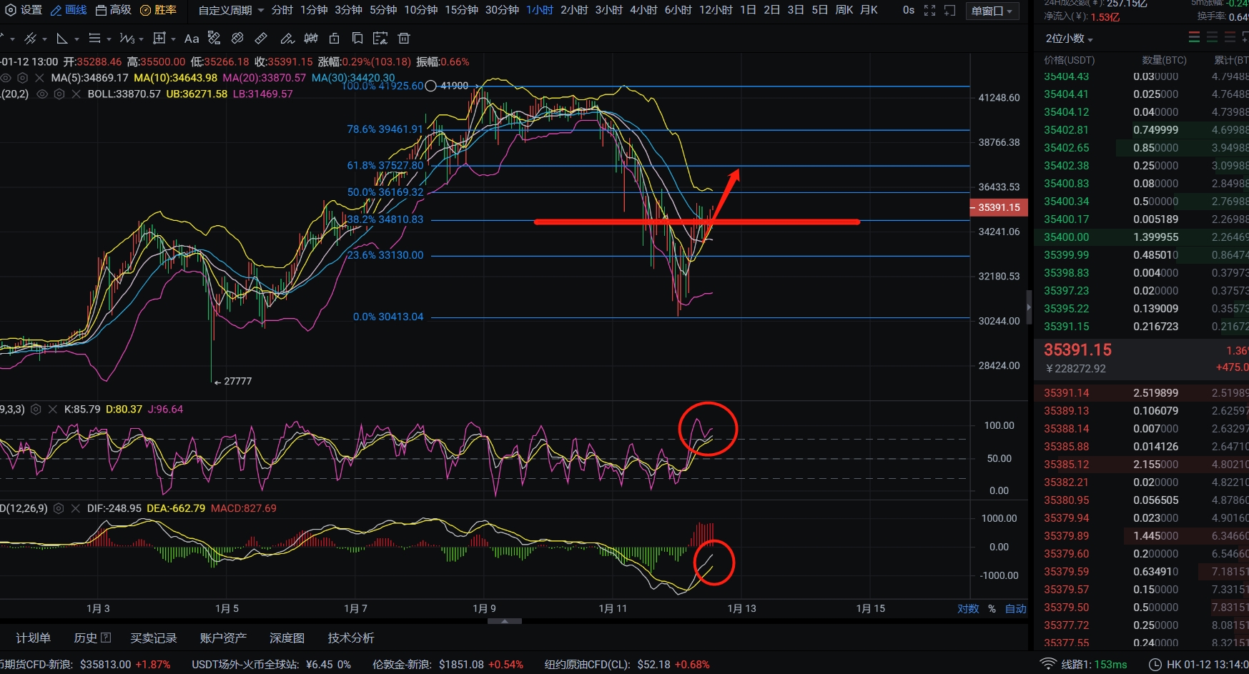Open the 单窗口 window layout dropdown
This screenshot has height=674, width=1249.
992,11
